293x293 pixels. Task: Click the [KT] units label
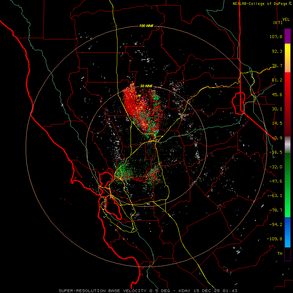point(278,22)
